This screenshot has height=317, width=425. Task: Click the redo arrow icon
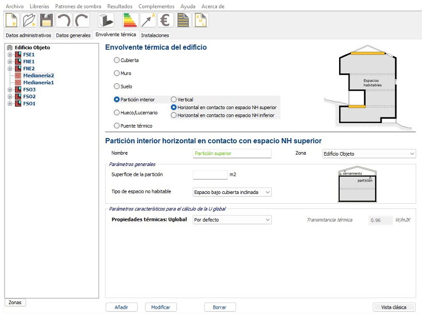coord(81,20)
